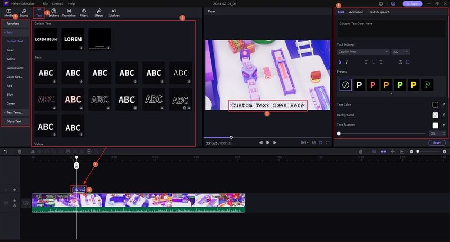Open the Effects panel

tap(99, 12)
